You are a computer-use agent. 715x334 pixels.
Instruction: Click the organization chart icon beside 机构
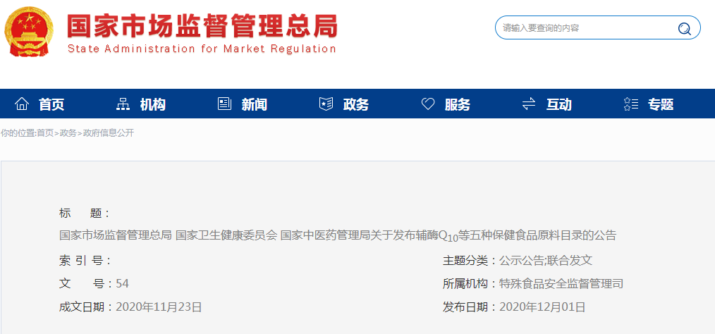coord(123,104)
